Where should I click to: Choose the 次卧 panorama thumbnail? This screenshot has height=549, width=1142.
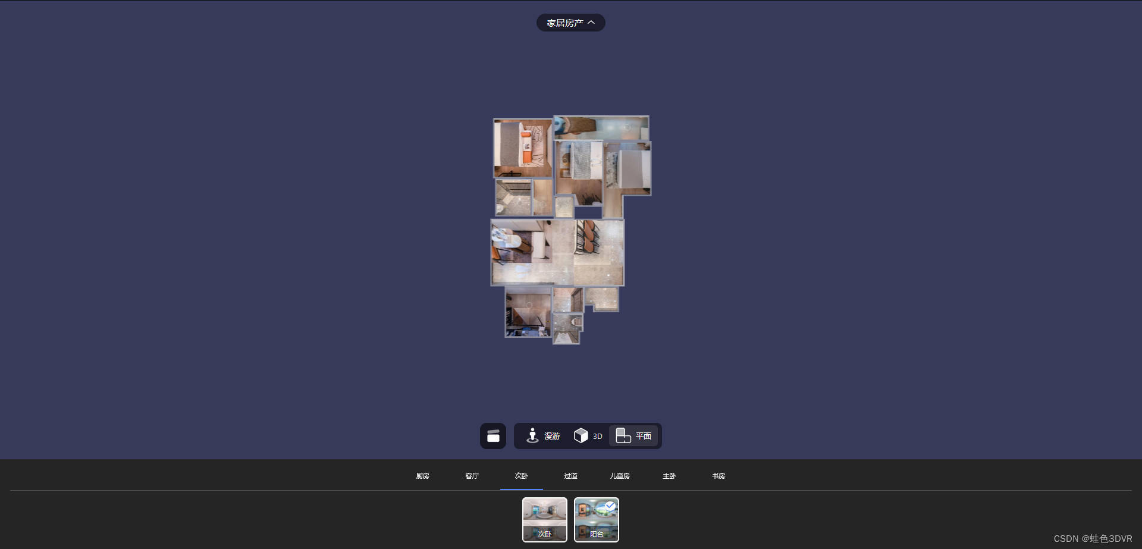coord(545,520)
